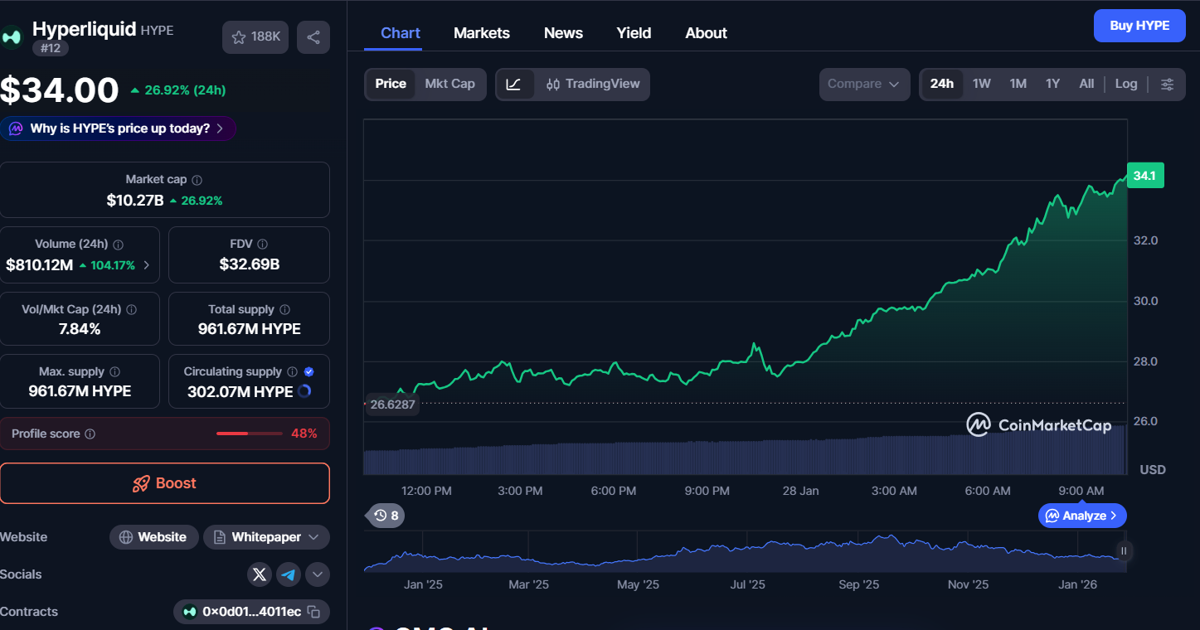
Task: Open the Telegram social link
Action: coord(289,574)
